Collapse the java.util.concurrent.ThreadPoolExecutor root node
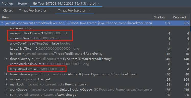Screen dimensions: 191x98 (x=2, y=23)
